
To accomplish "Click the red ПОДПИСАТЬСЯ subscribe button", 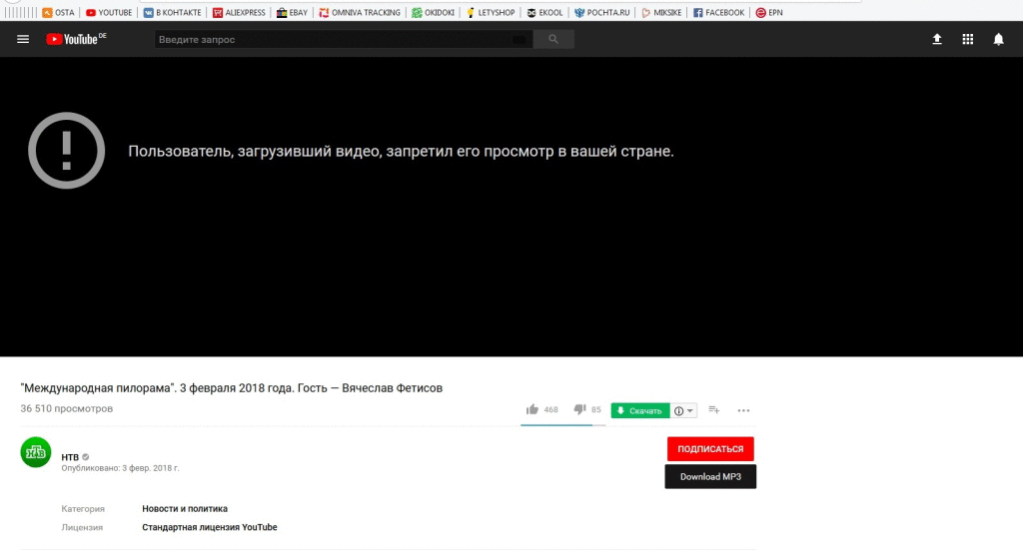I will 710,449.
